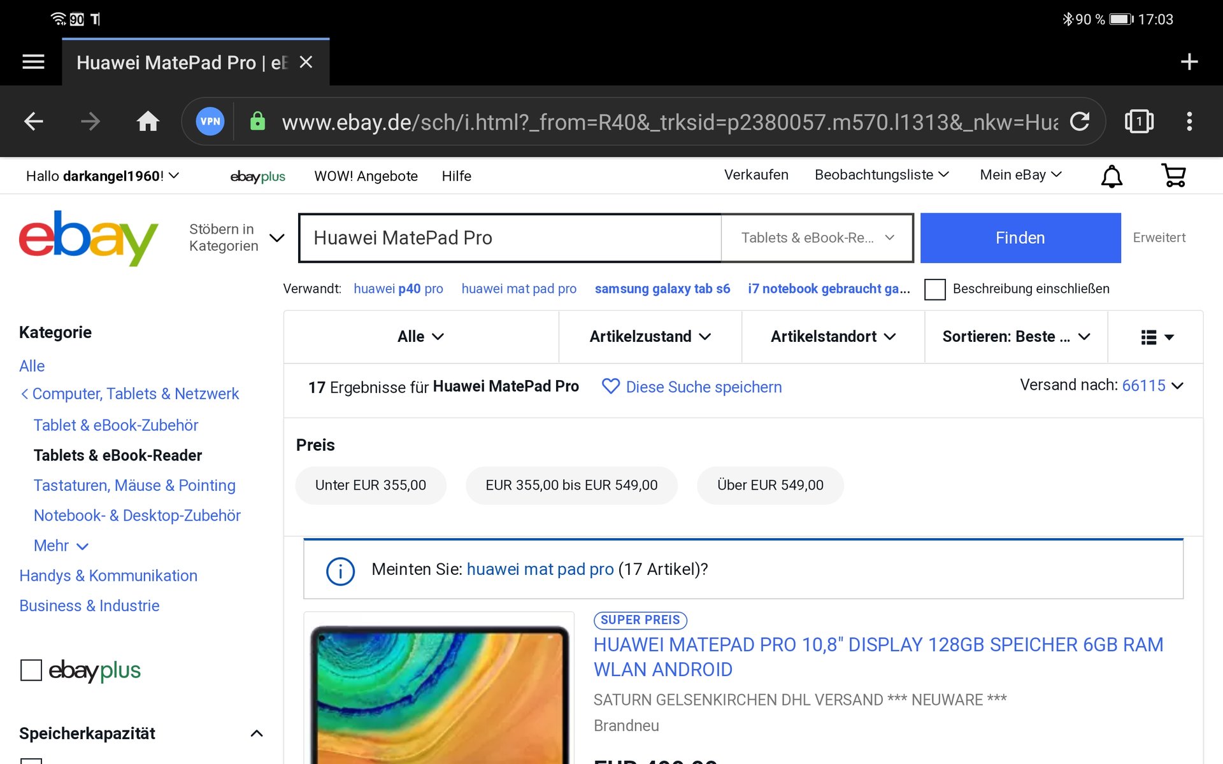Click related search samsung galaxy tab s6
1223x764 pixels.
point(662,288)
